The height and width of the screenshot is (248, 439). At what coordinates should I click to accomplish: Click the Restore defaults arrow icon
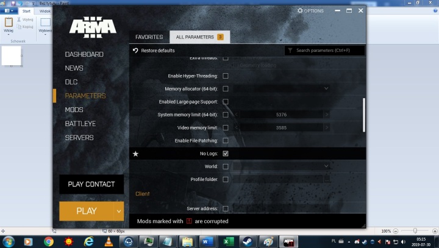[x=135, y=51]
